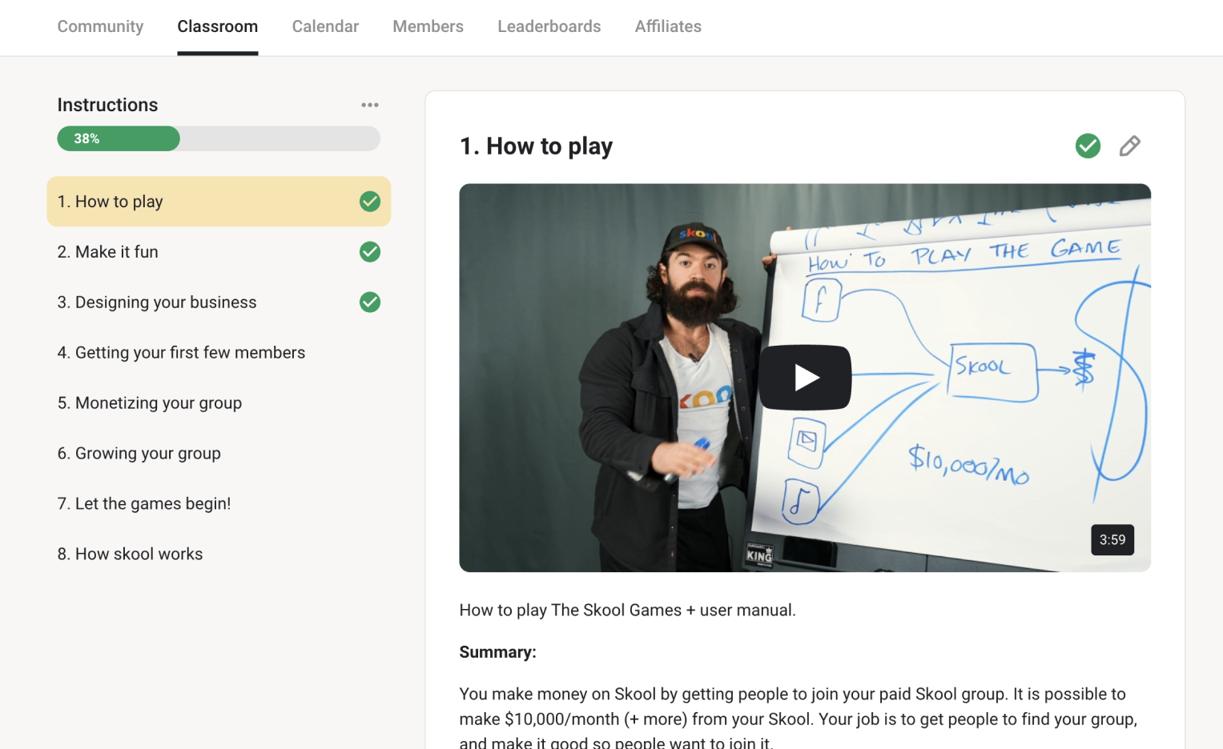
Task: Open lesson 5 Monetizing your group
Action: coord(150,403)
